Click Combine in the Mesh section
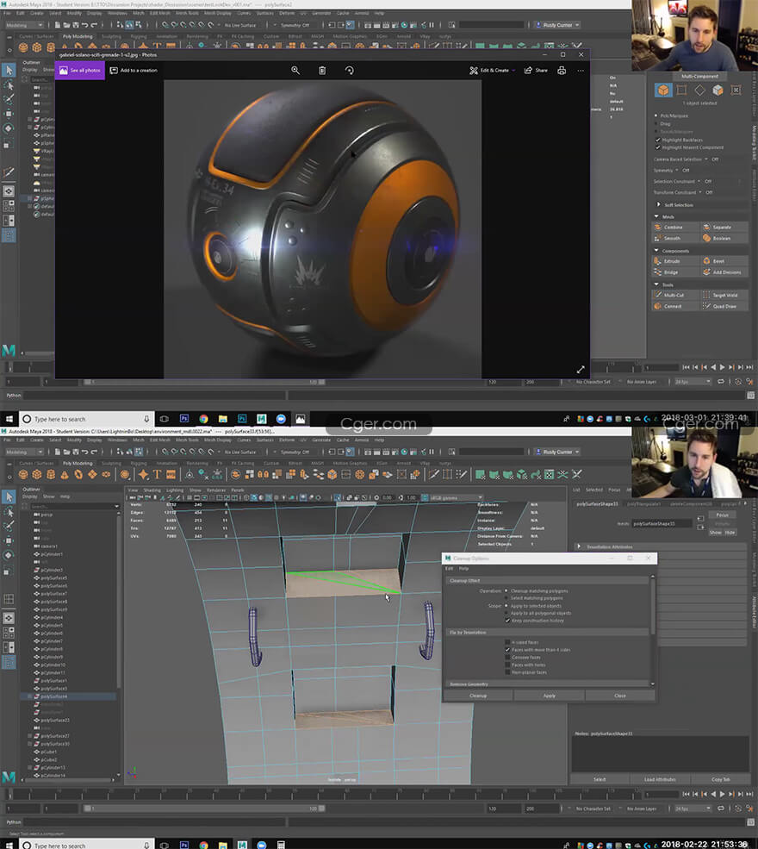Viewport: 758px width, 849px height. (x=672, y=227)
